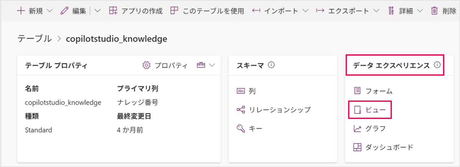Click the Charts line graph icon
The width and height of the screenshot is (460, 167).
tap(357, 128)
